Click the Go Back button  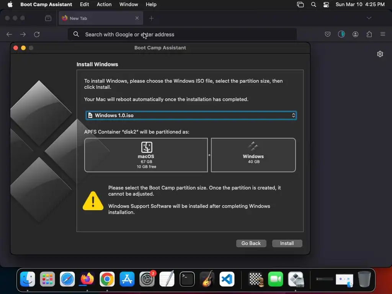(251, 243)
